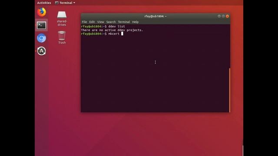
Task: Open the Help menu in Terminal
Action: [x=135, y=22]
